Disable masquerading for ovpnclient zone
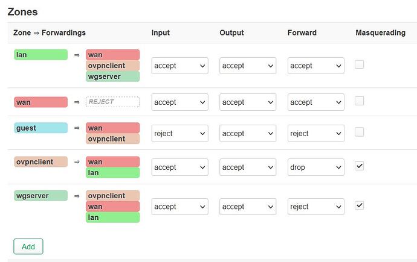This screenshot has height=262, width=417. pos(359,166)
